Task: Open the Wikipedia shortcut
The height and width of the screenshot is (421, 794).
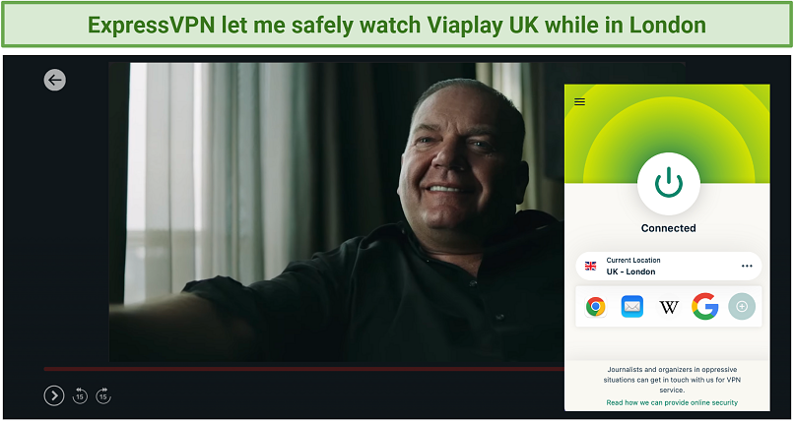Action: [x=669, y=307]
